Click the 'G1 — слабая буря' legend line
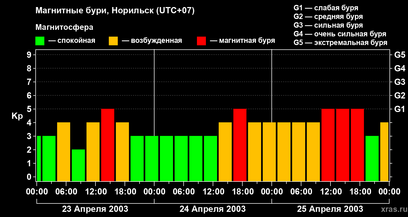 click(x=326, y=8)
